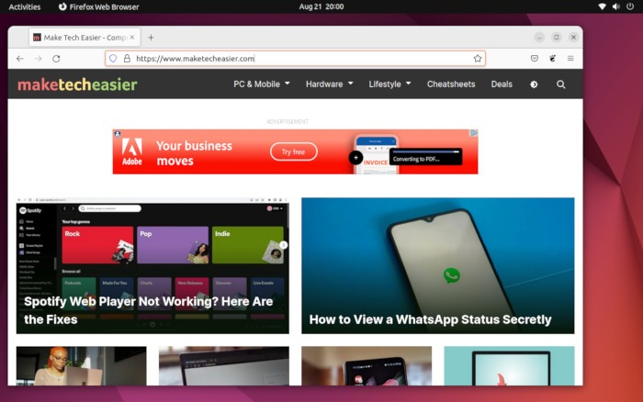Expand the PC & Mobile menu
Image resolution: width=643 pixels, height=402 pixels.
262,84
